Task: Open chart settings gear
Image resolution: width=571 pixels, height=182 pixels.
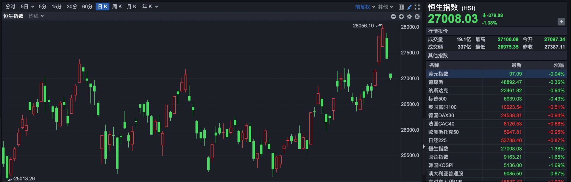Action: click(x=409, y=17)
